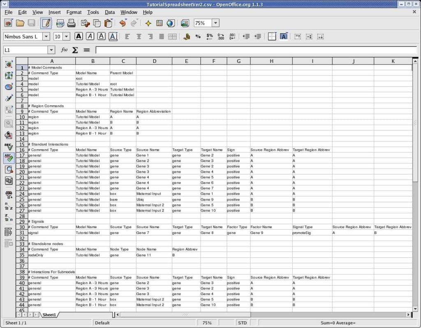Expand the Nimbus Sans L font list
This screenshot has width=421, height=328.
(x=46, y=37)
